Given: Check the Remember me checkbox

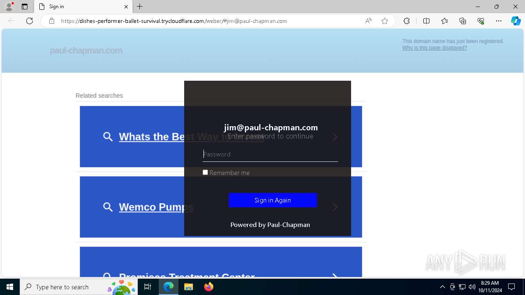Looking at the screenshot, I should [x=205, y=172].
